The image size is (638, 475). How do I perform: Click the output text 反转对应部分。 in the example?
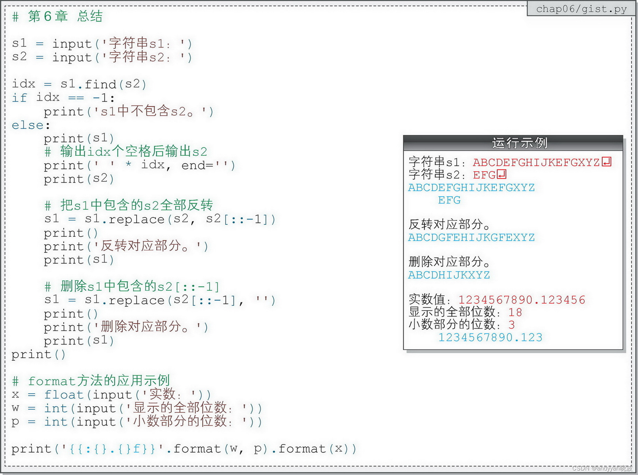(x=449, y=224)
